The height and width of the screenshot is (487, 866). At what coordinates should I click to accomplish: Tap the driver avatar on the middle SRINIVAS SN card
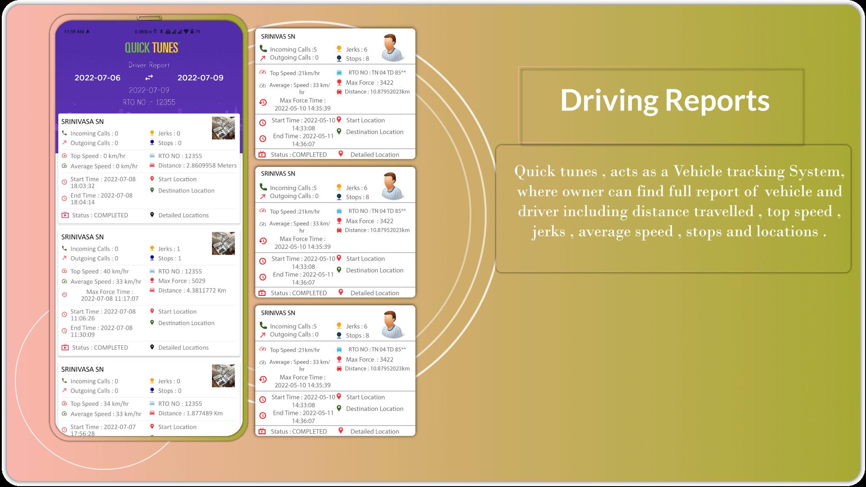point(392,186)
